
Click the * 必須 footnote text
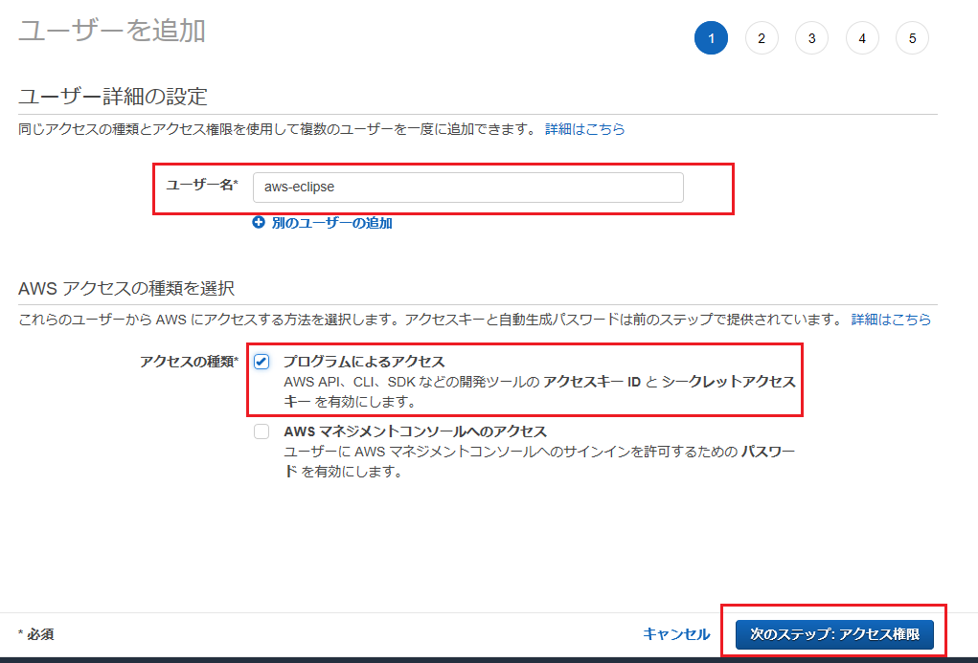pos(36,634)
